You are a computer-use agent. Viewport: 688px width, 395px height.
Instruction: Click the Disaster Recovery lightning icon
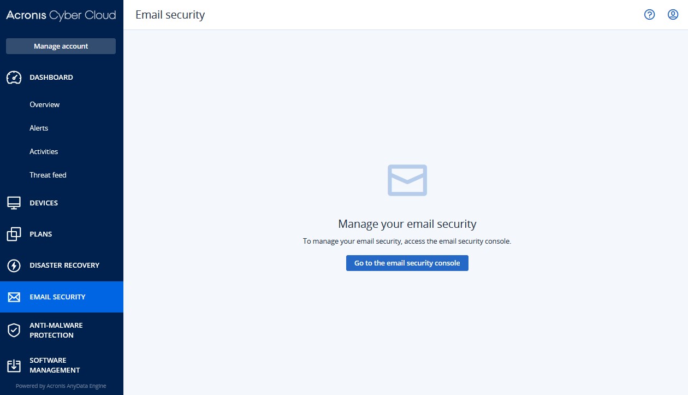(14, 266)
